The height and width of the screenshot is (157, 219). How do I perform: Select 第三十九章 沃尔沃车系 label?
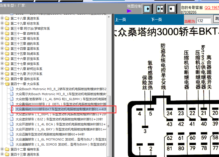click(x=26, y=74)
